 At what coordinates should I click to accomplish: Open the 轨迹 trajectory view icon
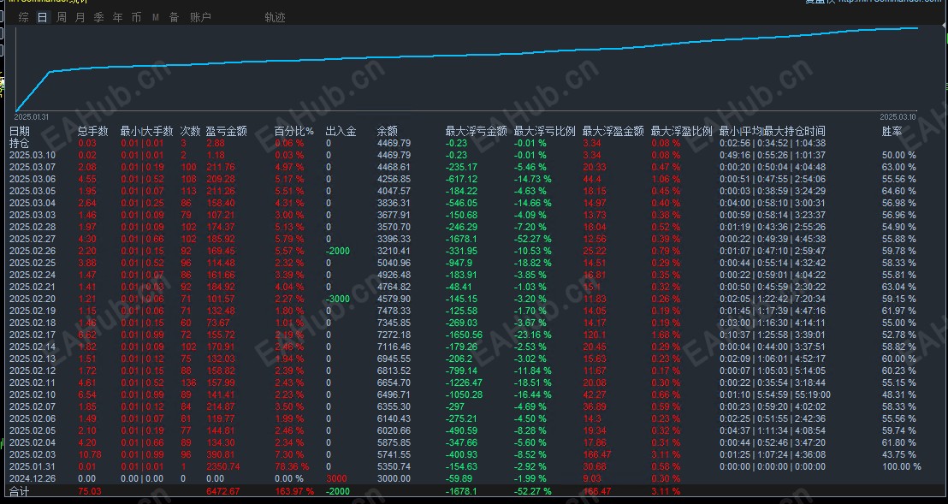[273, 16]
